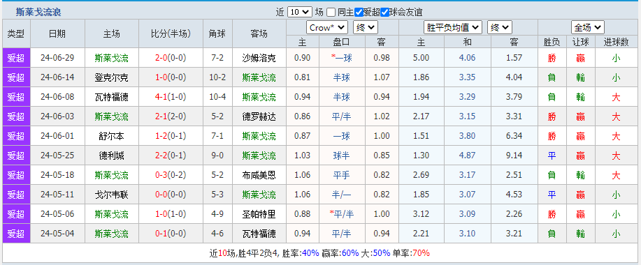Screen dimensions: 641x265
Task: Click the *平/半 handicap in the 圣帕特里 row
Action: (x=341, y=215)
